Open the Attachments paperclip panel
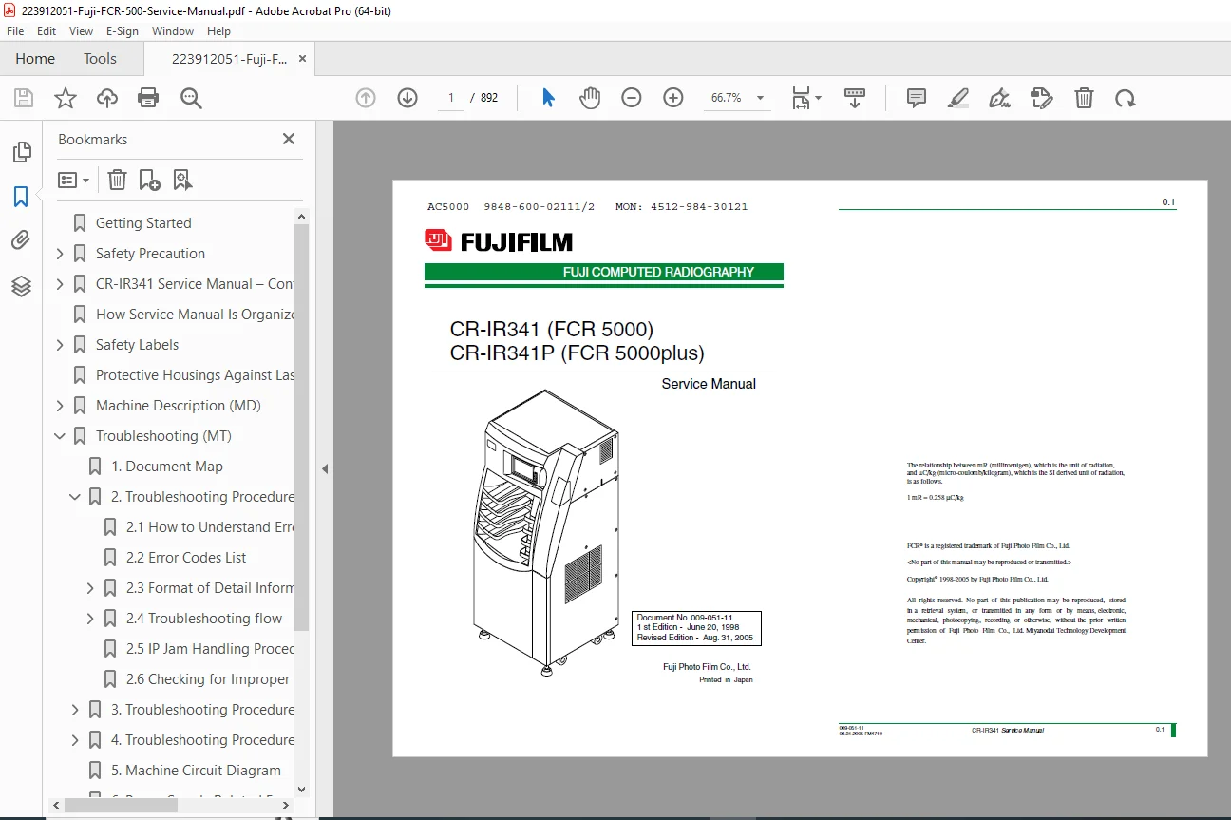1231x820 pixels. pyautogui.click(x=21, y=241)
